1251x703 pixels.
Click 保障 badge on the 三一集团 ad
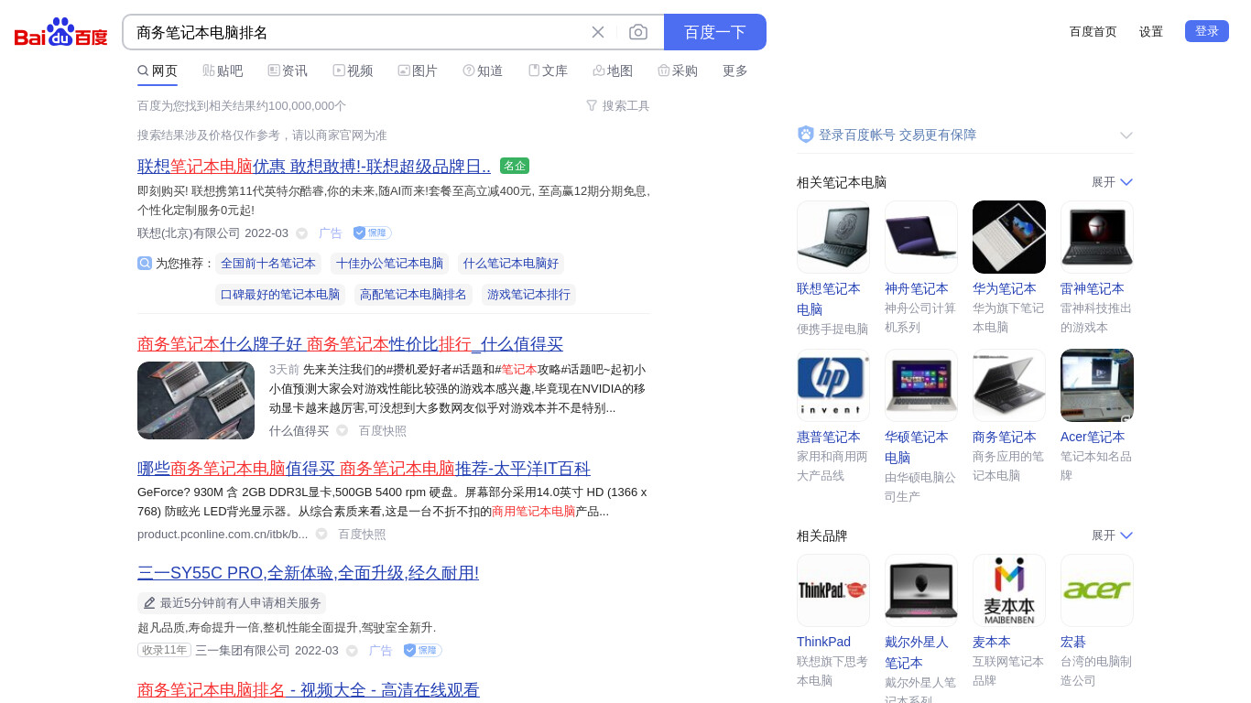coord(423,650)
